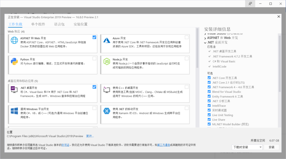Uncheck .NET Core 2.1 运行时(LTS) option
This screenshot has width=286, height=159.
pyautogui.click(x=209, y=82)
